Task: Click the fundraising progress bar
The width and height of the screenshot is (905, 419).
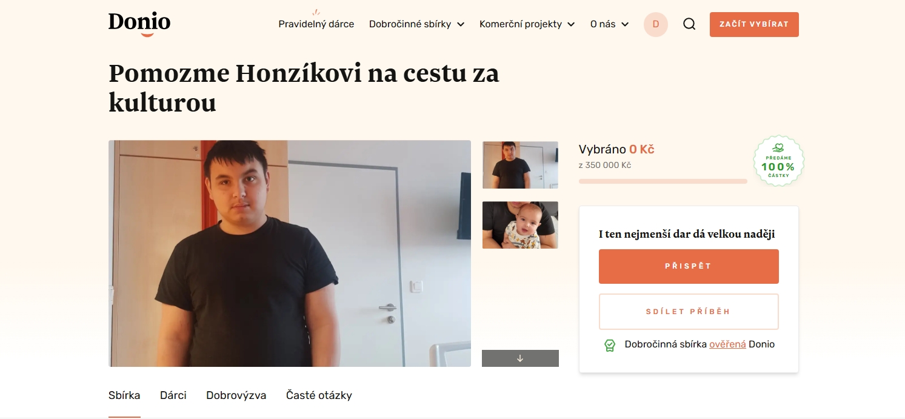Action: (x=663, y=181)
